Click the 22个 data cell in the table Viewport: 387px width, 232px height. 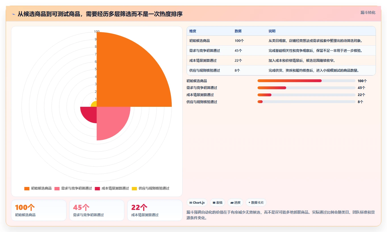point(239,61)
